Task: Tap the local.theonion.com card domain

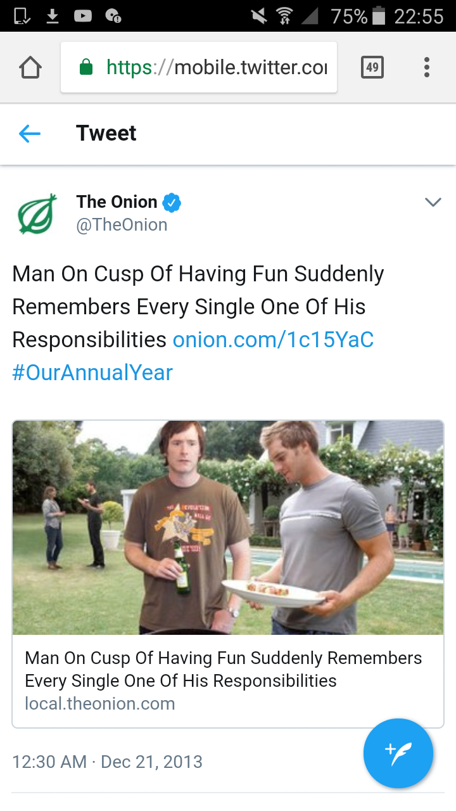Action: point(100,703)
